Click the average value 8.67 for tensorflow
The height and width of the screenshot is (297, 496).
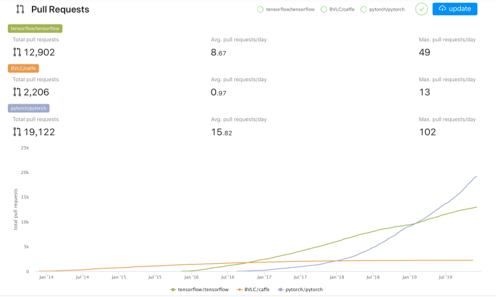(x=219, y=52)
